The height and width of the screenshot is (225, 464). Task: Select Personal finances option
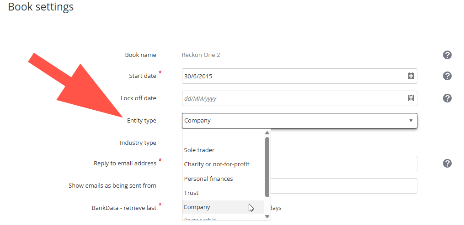point(208,179)
